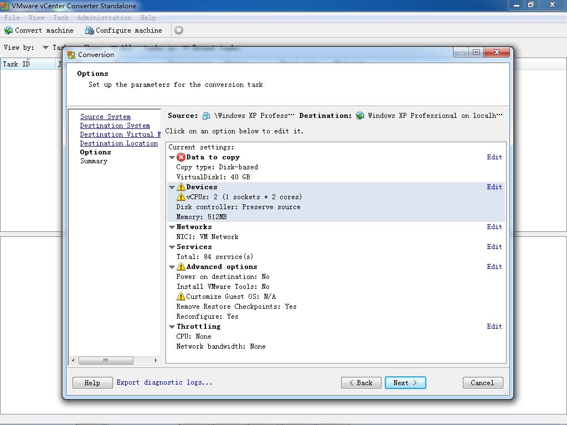Go to the Destination Location step

click(119, 143)
